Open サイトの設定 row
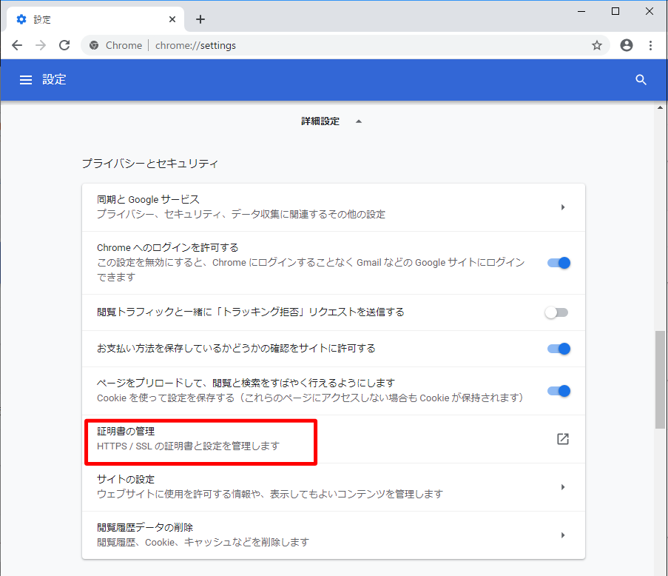Viewport: 668px width, 576px height. 334,487
